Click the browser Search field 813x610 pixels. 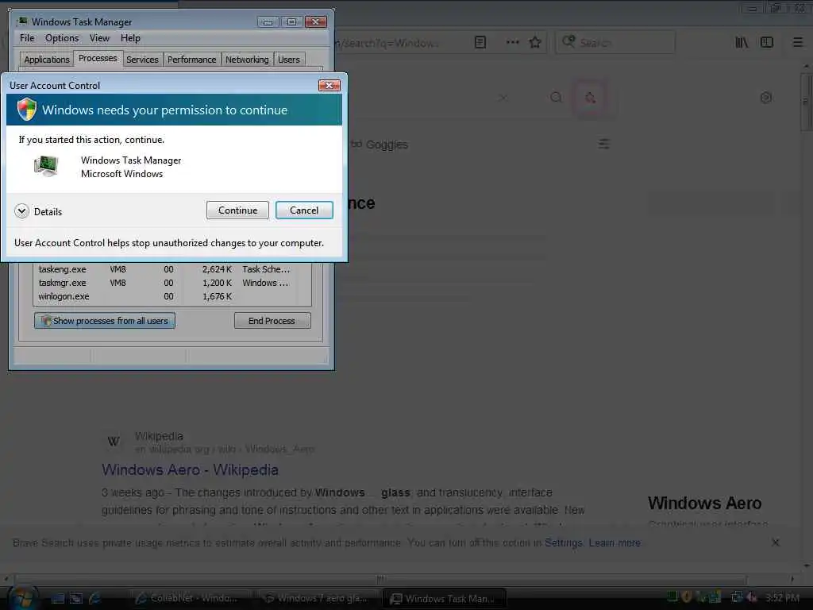click(616, 42)
